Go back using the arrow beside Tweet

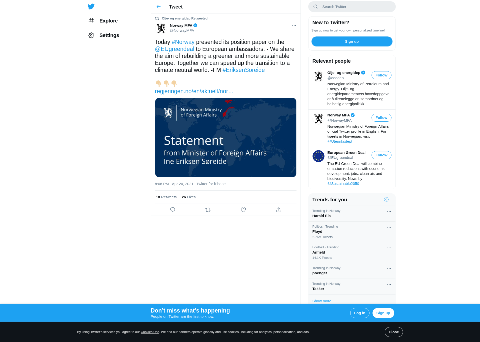158,7
